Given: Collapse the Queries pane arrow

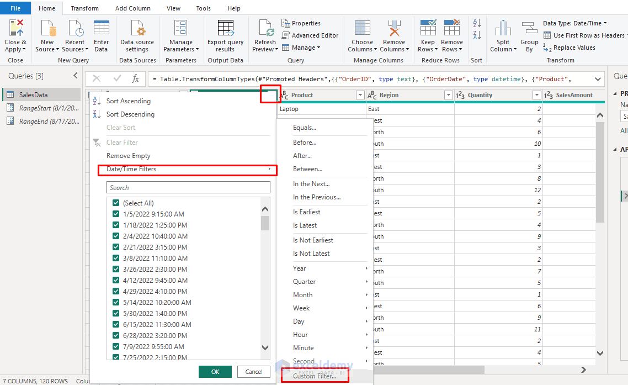Looking at the screenshot, I should 75,75.
